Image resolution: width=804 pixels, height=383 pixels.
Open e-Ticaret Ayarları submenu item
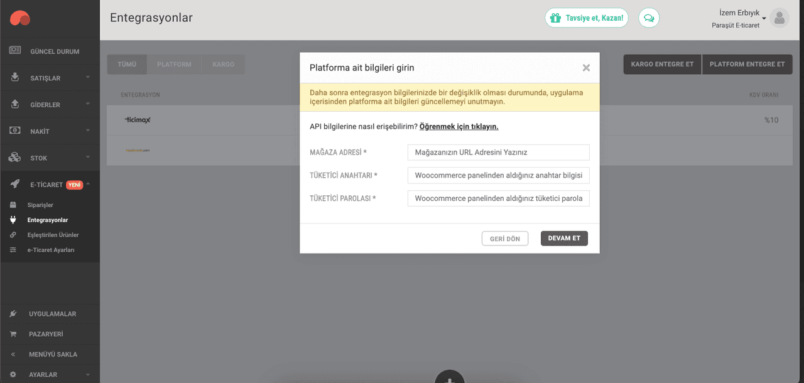click(51, 250)
